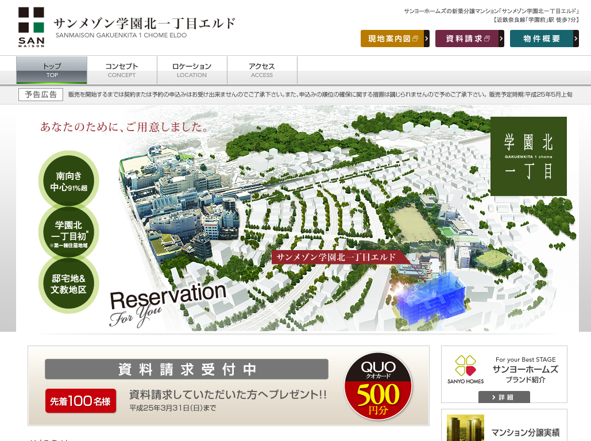Open the 資料請求受付中 banner heading
This screenshot has width=591, height=441.
tap(187, 369)
